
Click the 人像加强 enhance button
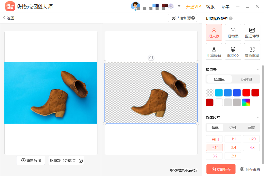click(183, 18)
